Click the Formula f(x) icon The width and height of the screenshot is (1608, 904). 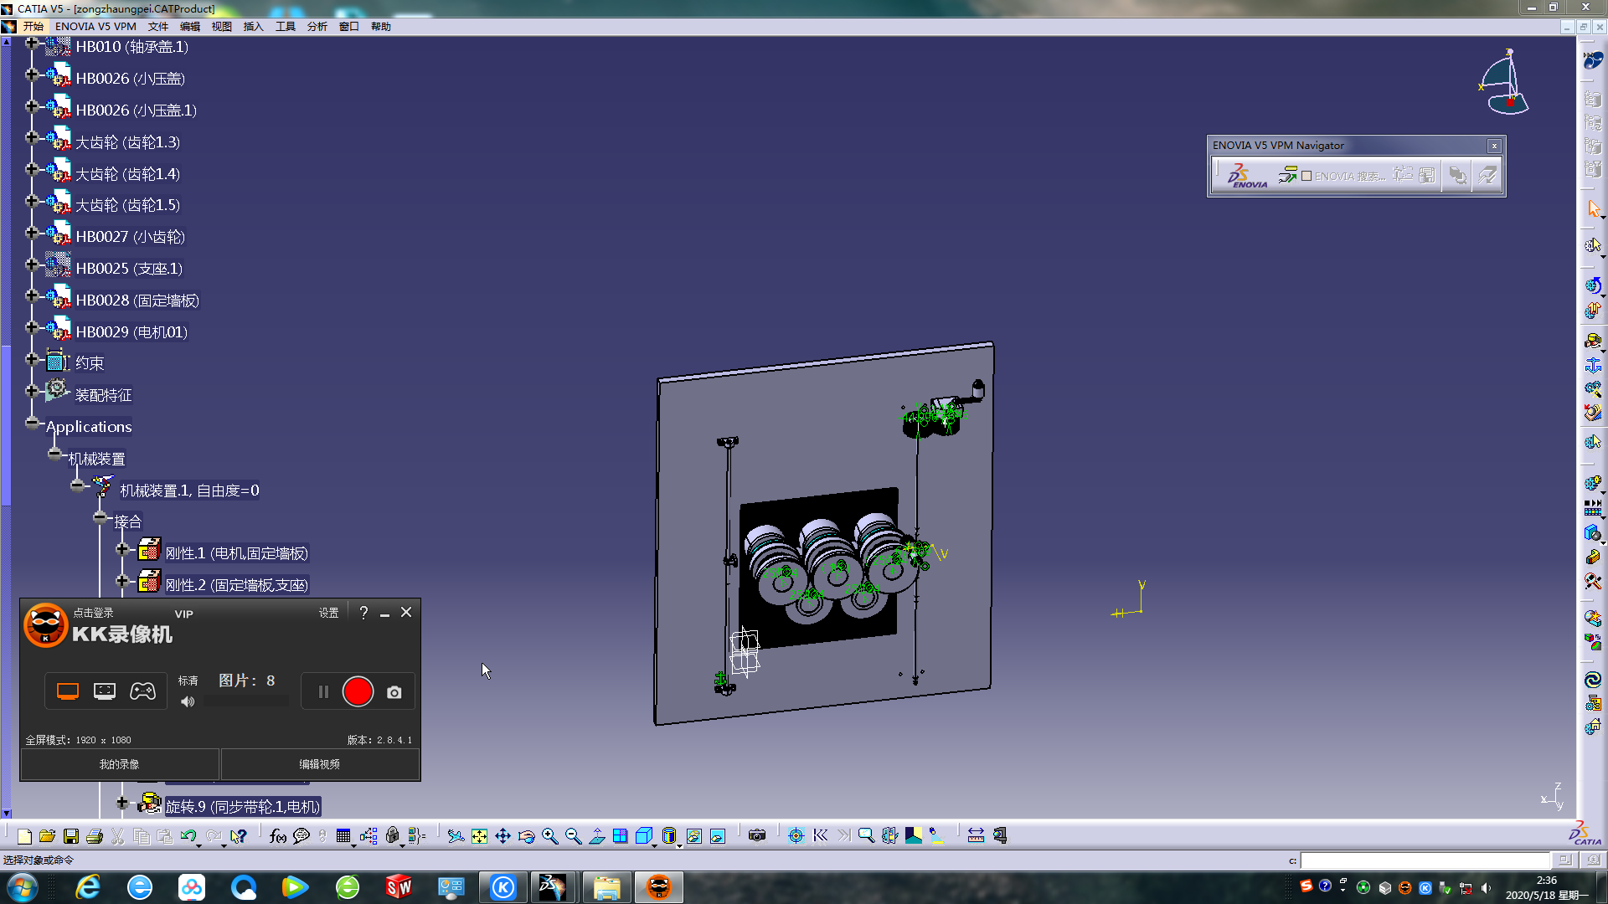point(278,835)
